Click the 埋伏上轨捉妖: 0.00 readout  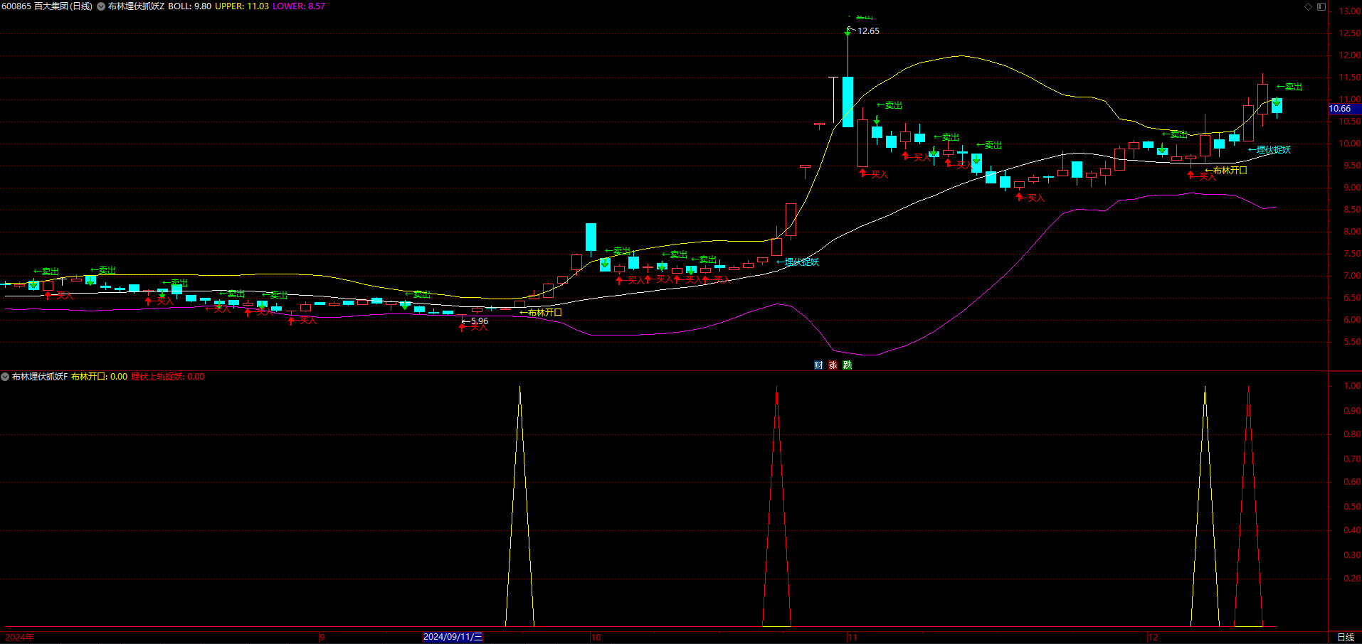click(168, 377)
